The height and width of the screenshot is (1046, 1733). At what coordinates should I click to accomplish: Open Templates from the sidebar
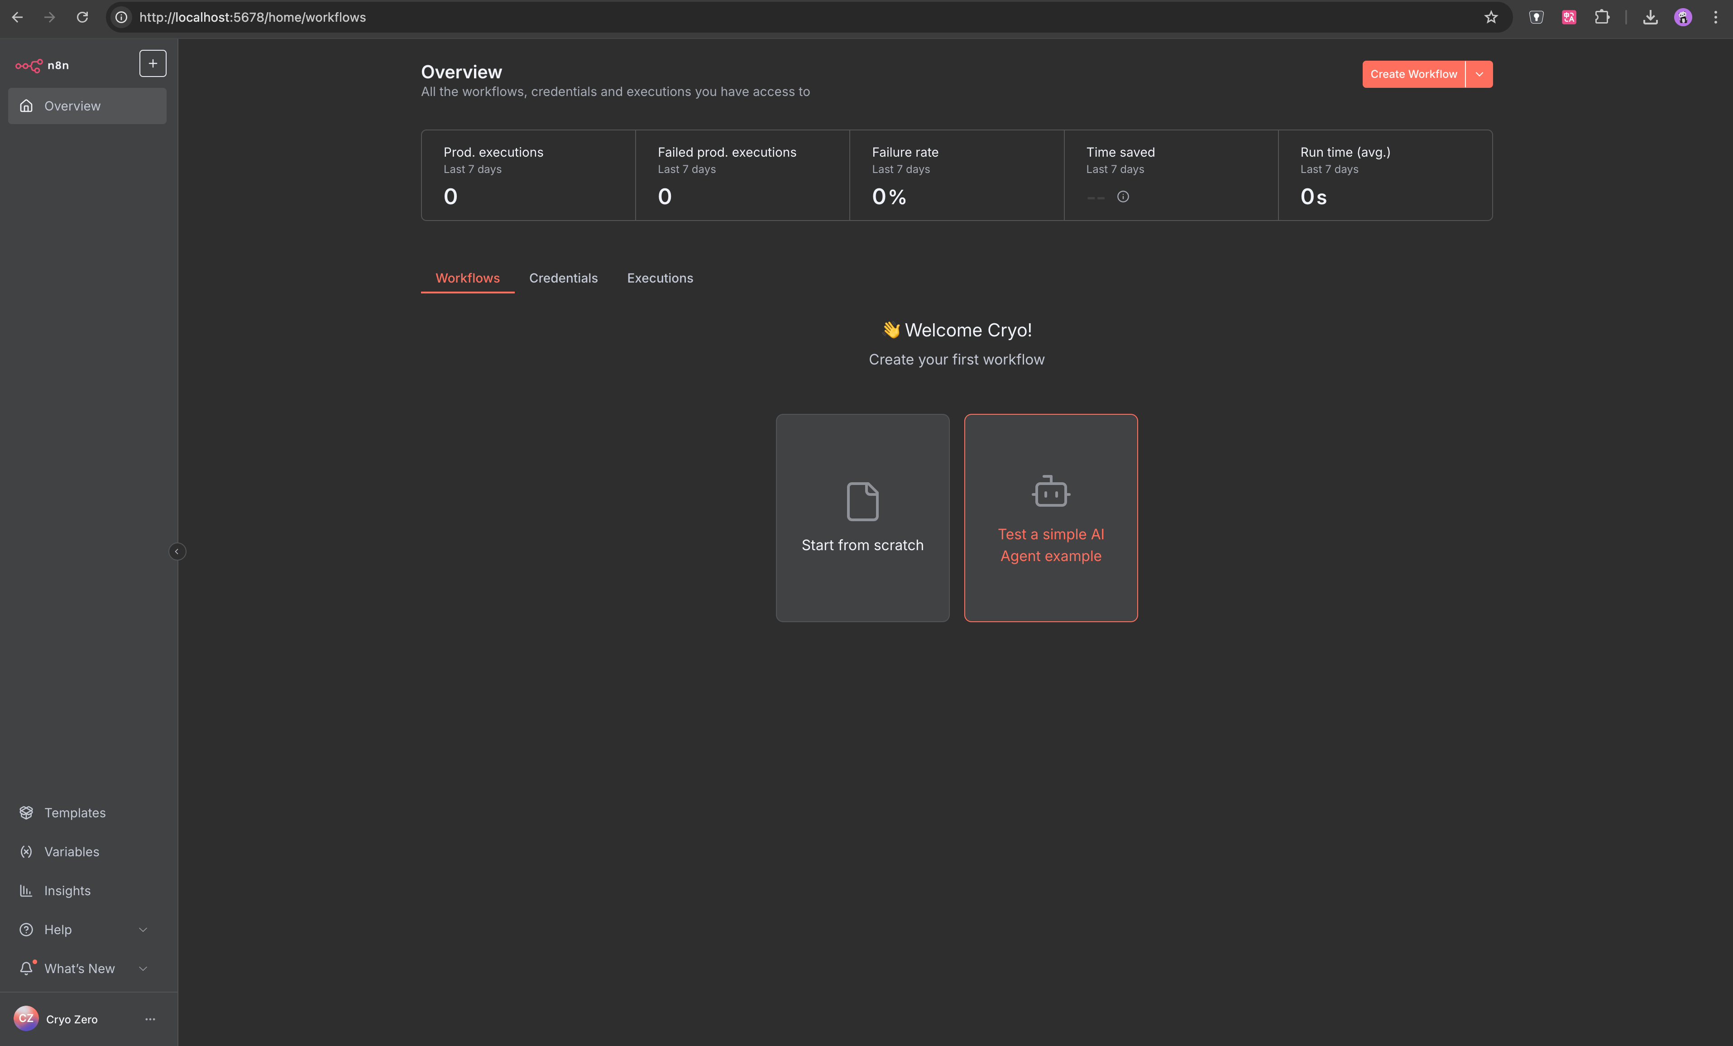click(75, 812)
